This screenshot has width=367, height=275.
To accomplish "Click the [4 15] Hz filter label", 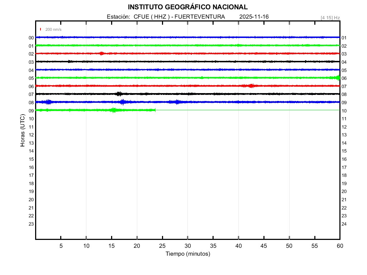I will pos(330,18).
